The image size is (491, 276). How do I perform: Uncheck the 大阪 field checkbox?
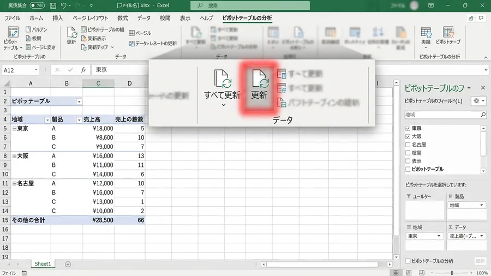[x=408, y=136]
